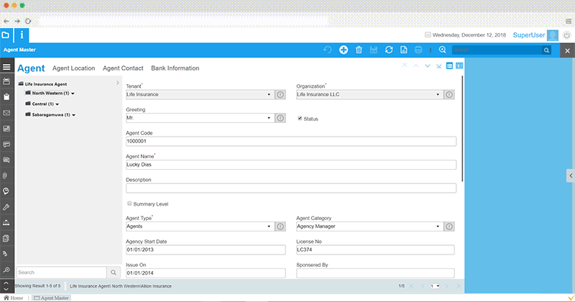Click into the Description input field

tap(291, 188)
